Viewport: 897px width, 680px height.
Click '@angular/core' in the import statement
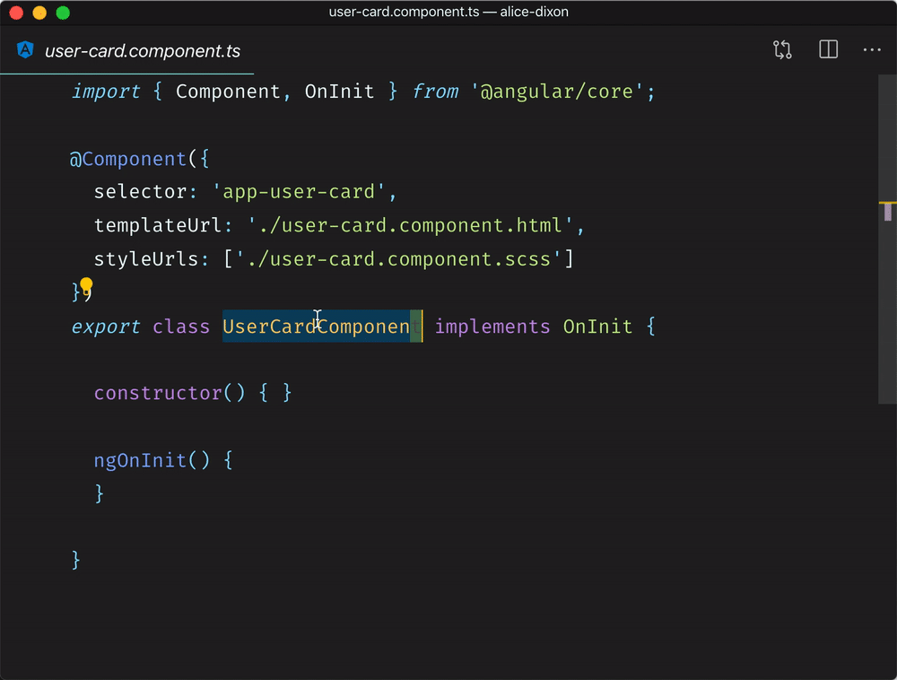[x=558, y=91]
